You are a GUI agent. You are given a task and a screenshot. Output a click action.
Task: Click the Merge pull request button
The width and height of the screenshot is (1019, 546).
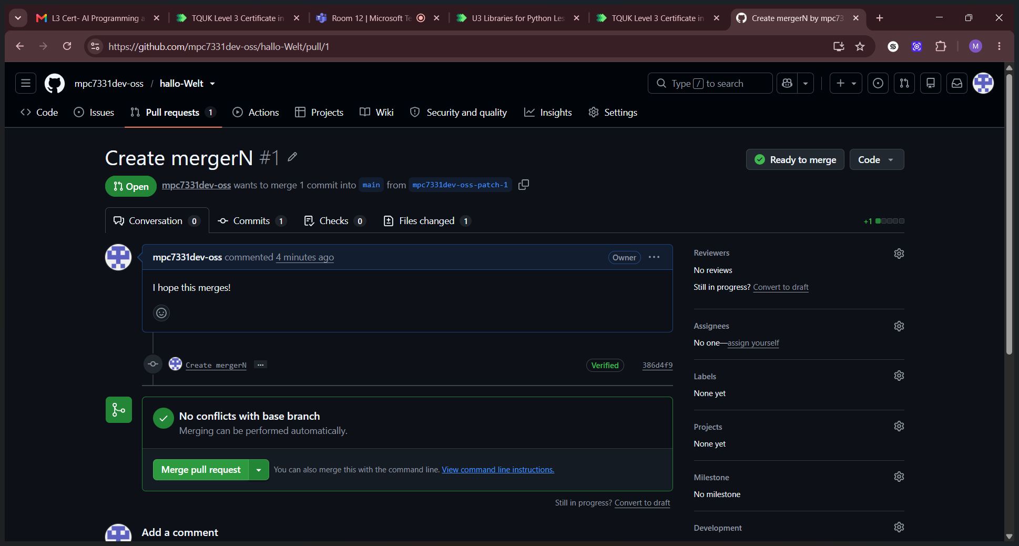coord(201,470)
